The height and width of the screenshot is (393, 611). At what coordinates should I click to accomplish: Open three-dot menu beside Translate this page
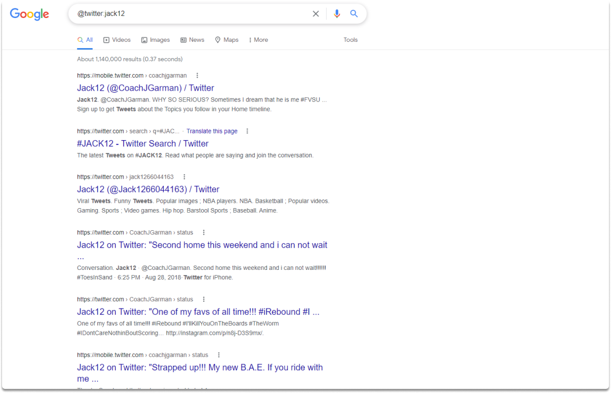click(x=247, y=131)
